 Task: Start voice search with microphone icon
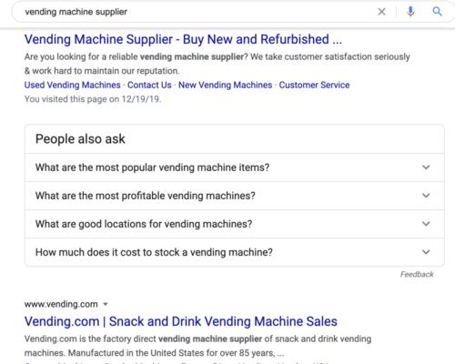(x=410, y=12)
